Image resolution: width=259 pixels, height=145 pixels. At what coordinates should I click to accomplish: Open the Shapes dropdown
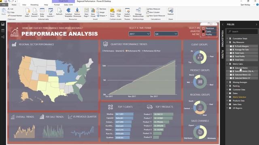click(102, 16)
